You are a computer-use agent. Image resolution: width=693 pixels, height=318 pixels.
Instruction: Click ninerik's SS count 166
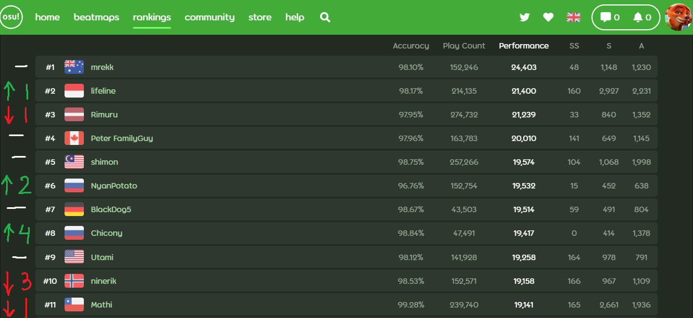click(574, 281)
